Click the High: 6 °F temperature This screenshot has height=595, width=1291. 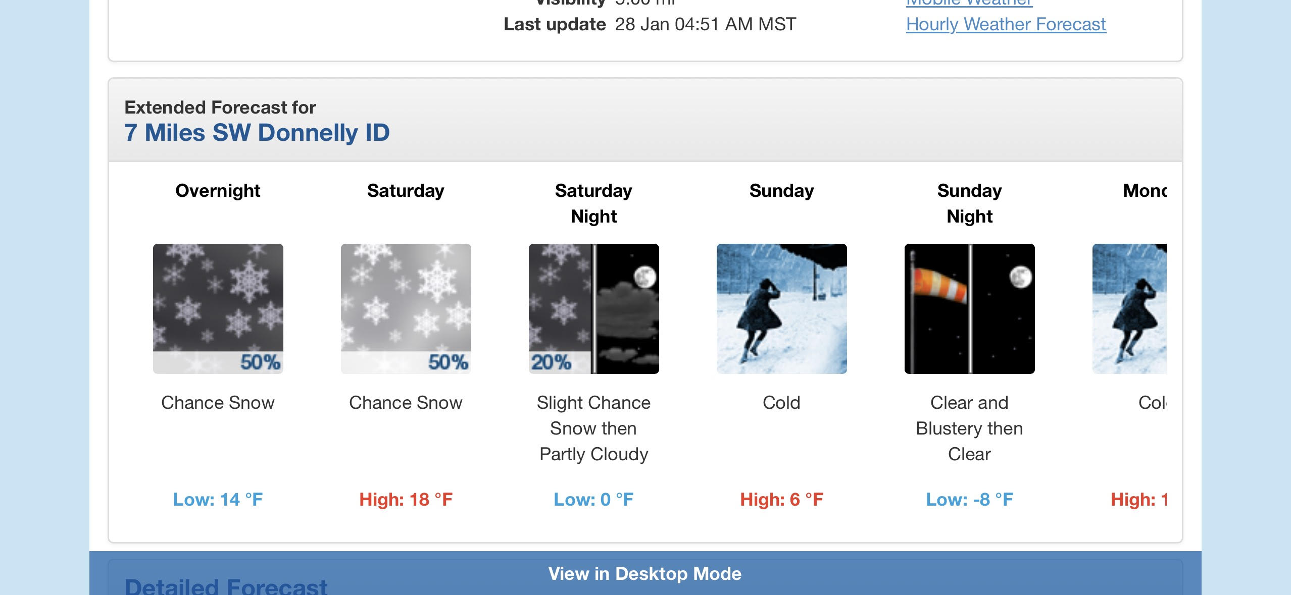pyautogui.click(x=781, y=500)
